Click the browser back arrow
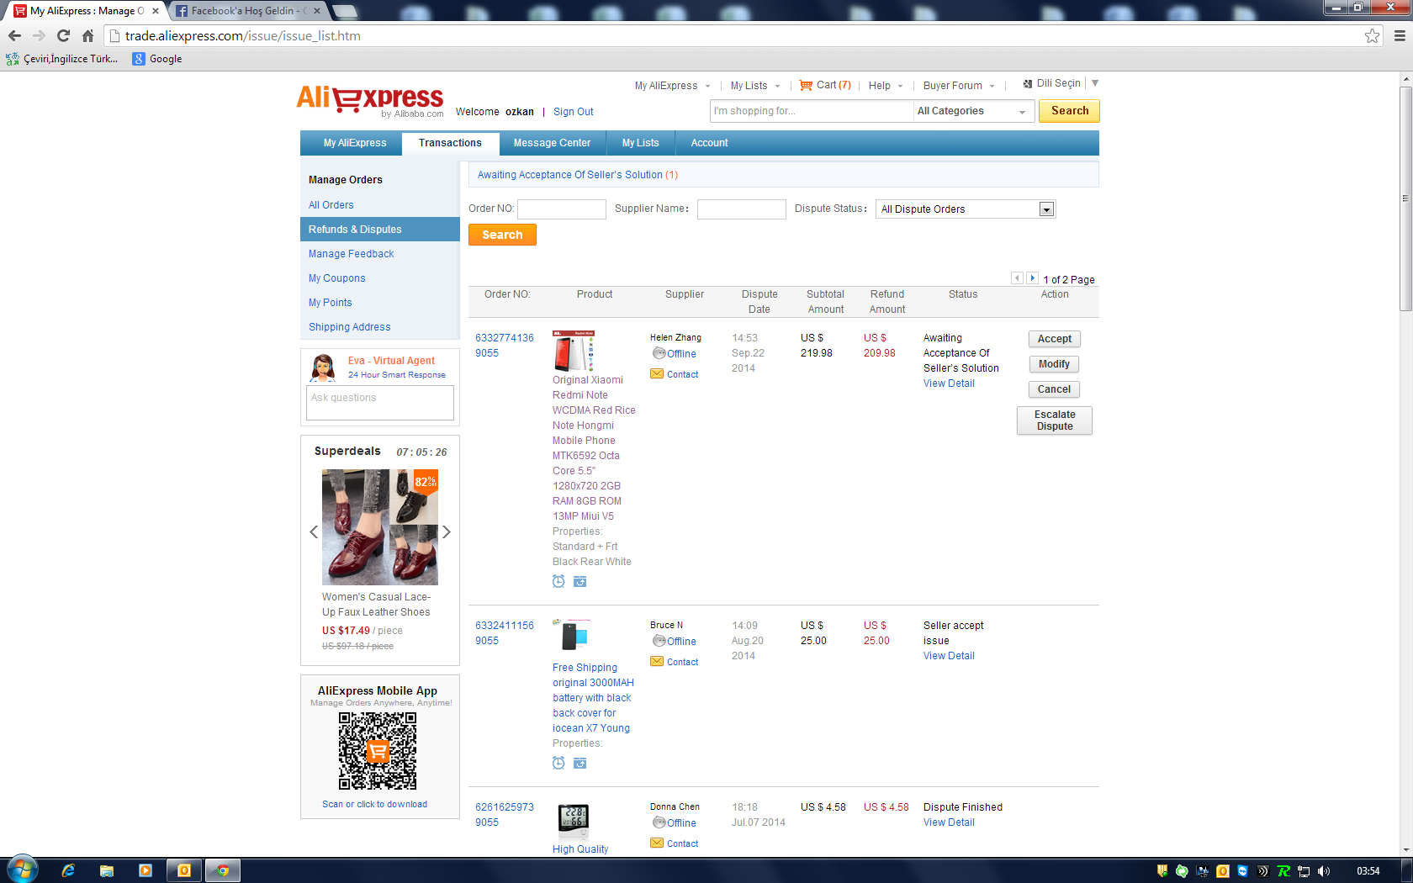Viewport: 1413px width, 883px height. coord(14,35)
